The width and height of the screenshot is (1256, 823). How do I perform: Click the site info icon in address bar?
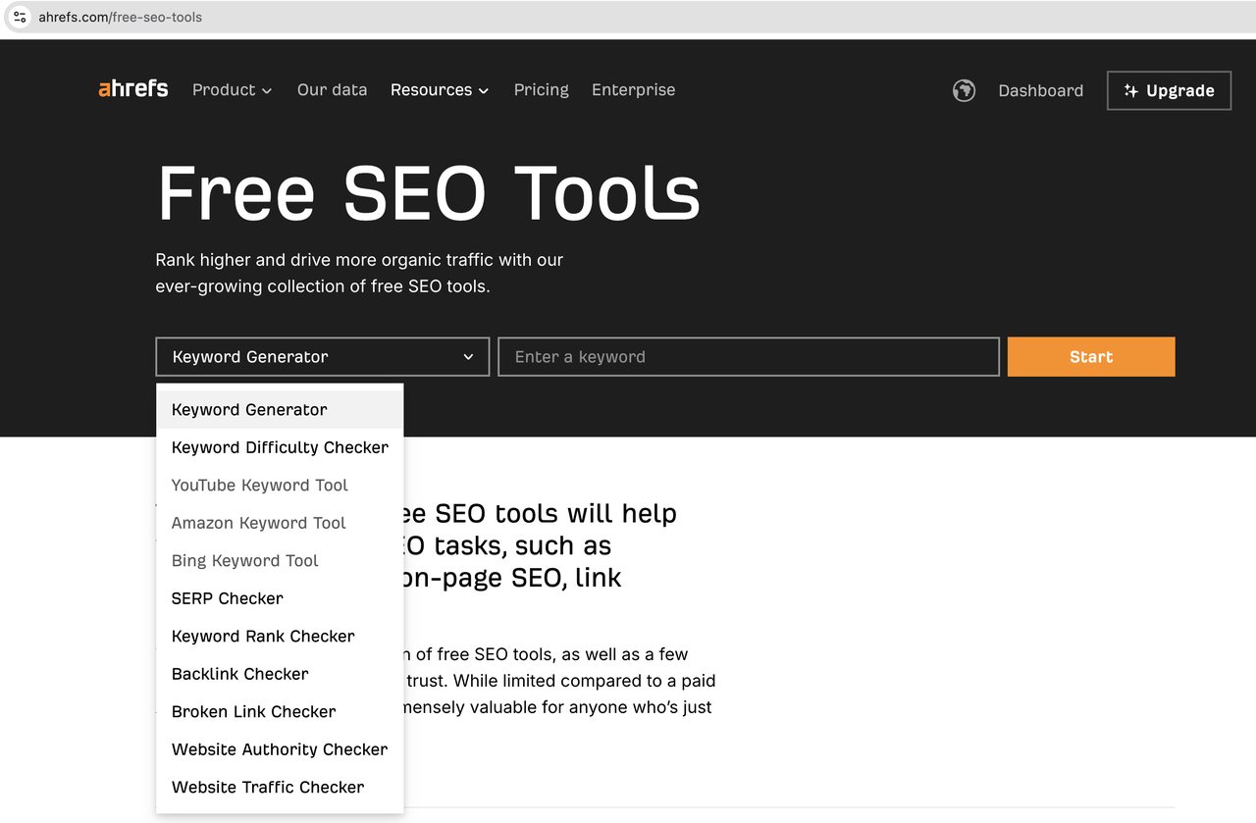click(x=20, y=17)
